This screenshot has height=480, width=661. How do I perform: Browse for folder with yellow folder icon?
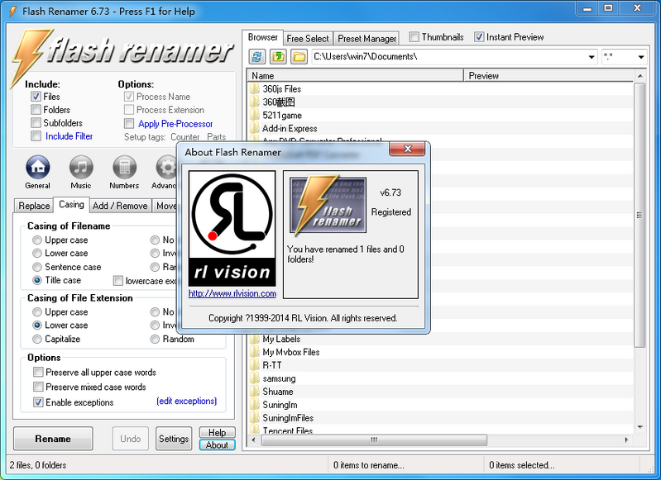(299, 56)
